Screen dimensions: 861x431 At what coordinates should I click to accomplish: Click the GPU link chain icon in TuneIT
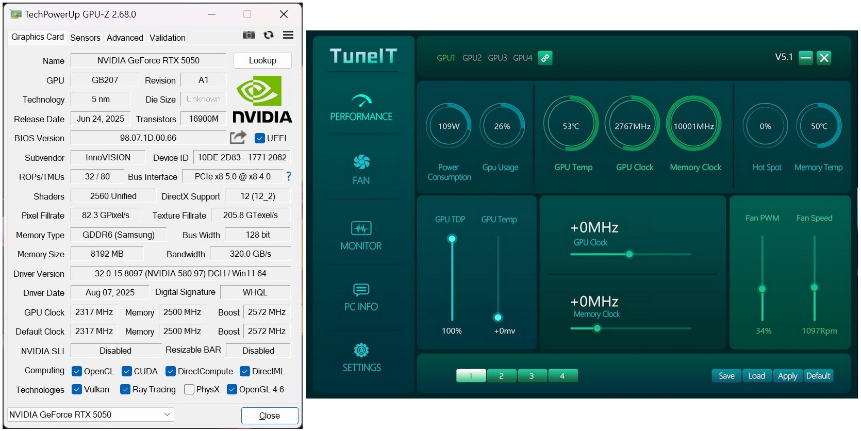tap(545, 58)
